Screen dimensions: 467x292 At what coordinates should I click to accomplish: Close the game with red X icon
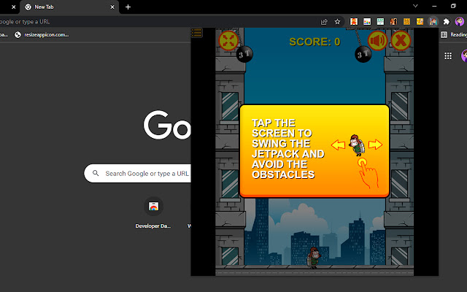(401, 41)
